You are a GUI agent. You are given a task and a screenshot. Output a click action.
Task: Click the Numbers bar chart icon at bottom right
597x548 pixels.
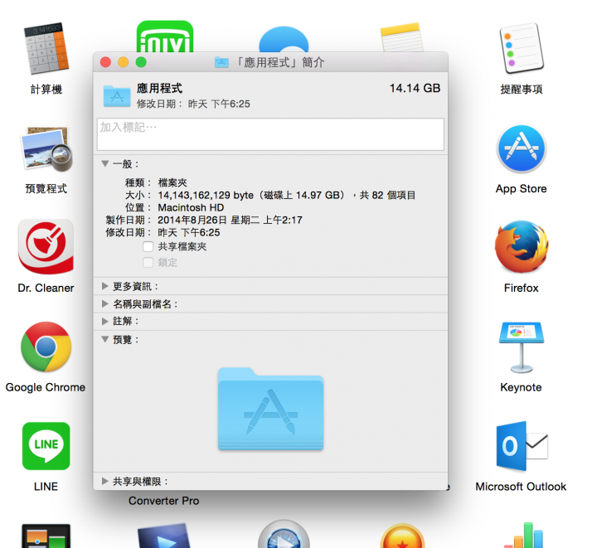click(x=523, y=535)
